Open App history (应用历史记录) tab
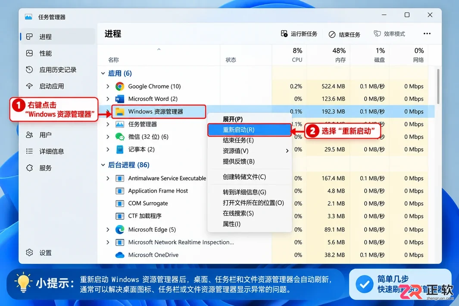The width and height of the screenshot is (459, 306). coord(58,70)
